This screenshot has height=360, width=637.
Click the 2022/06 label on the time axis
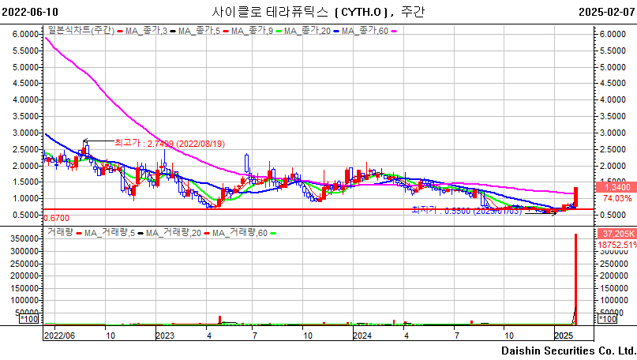[x=59, y=336]
